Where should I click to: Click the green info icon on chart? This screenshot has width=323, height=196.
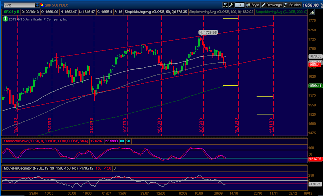(x=5, y=19)
